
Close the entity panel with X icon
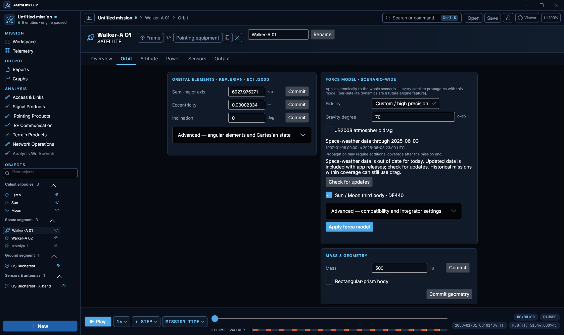point(237,38)
